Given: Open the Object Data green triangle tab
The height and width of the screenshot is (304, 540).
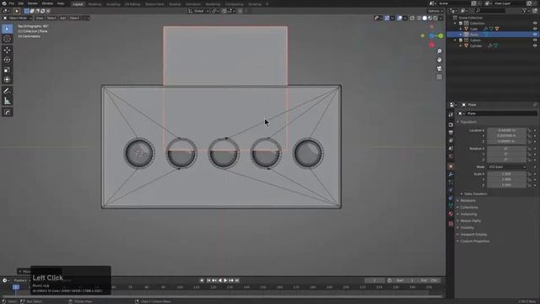Looking at the screenshot, I should pyautogui.click(x=451, y=206).
